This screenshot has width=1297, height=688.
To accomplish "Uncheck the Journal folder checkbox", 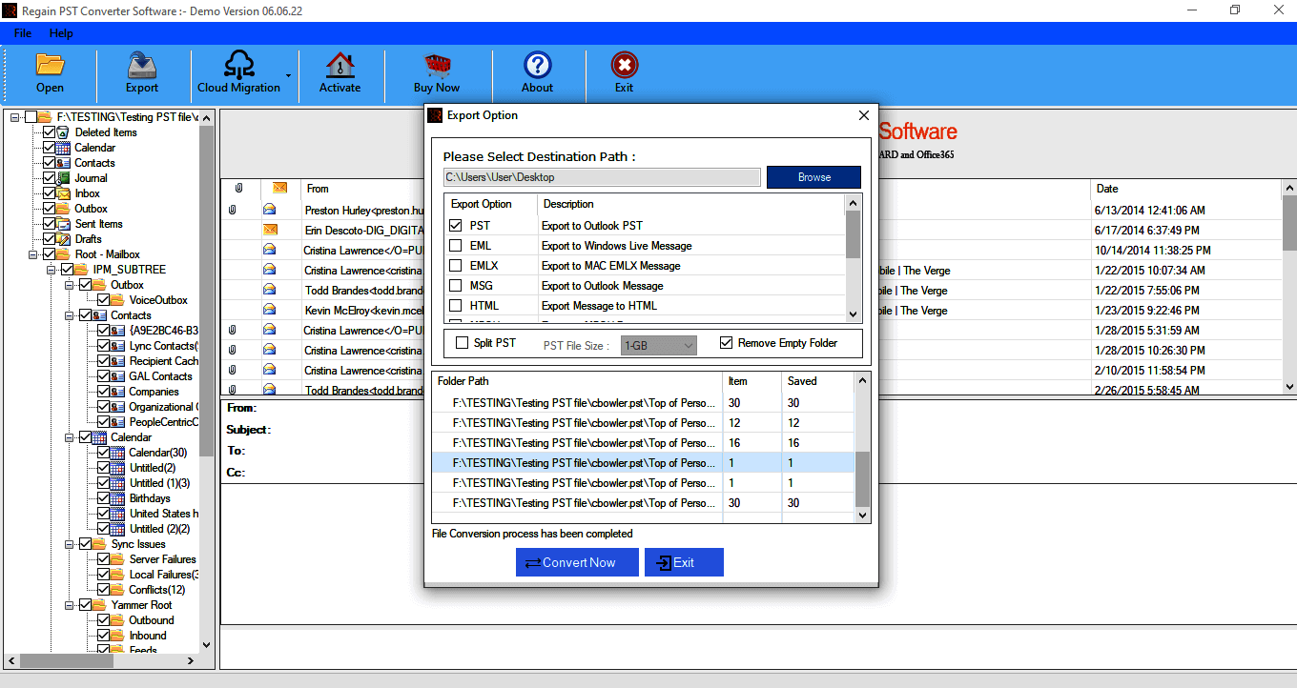I will point(50,178).
